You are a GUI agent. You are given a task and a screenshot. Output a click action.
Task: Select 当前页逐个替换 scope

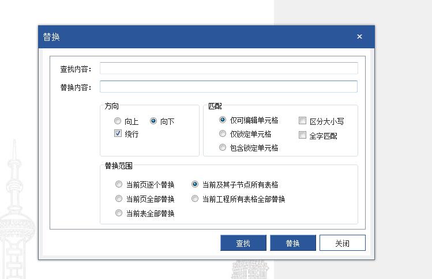click(119, 185)
